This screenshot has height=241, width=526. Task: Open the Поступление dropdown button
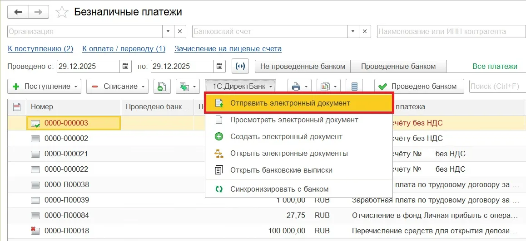click(44, 86)
